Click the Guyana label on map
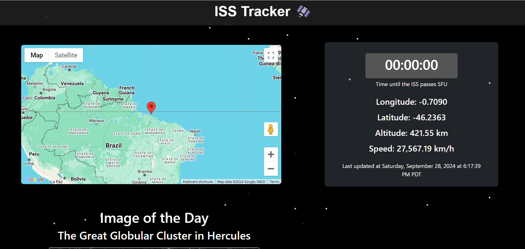 101,93
